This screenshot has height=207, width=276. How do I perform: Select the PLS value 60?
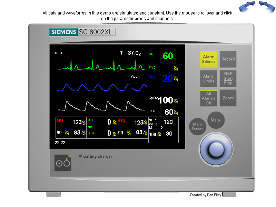[x=169, y=112]
